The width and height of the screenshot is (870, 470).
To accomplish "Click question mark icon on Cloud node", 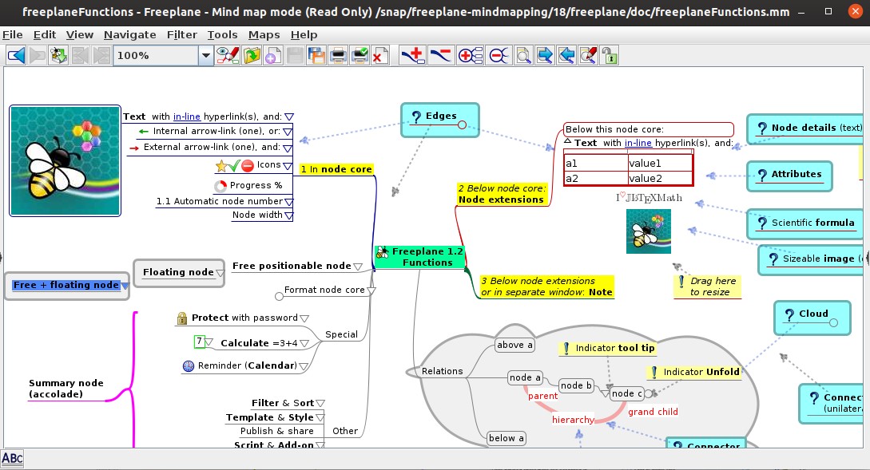I will point(789,315).
